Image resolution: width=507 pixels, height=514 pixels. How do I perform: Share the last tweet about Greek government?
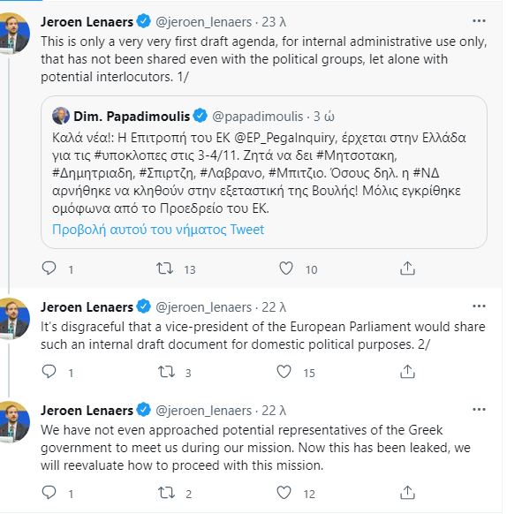pyautogui.click(x=407, y=493)
